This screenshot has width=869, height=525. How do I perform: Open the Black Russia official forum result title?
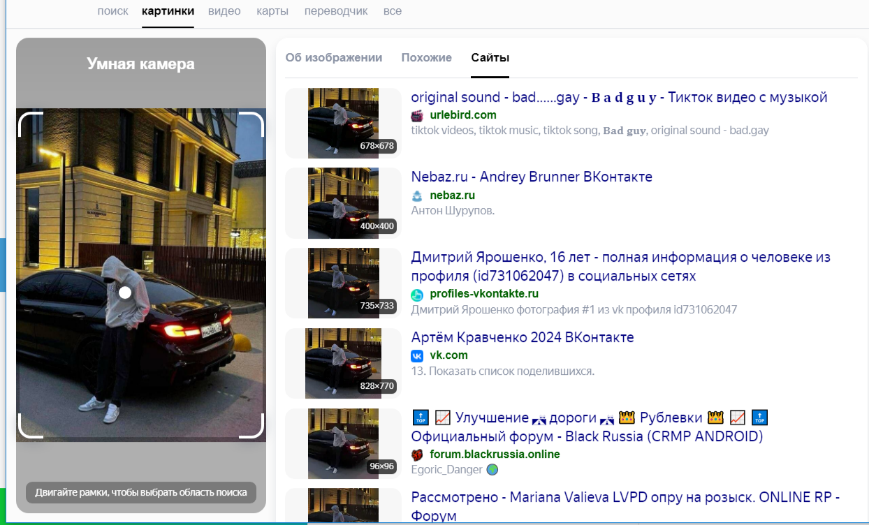coord(590,427)
